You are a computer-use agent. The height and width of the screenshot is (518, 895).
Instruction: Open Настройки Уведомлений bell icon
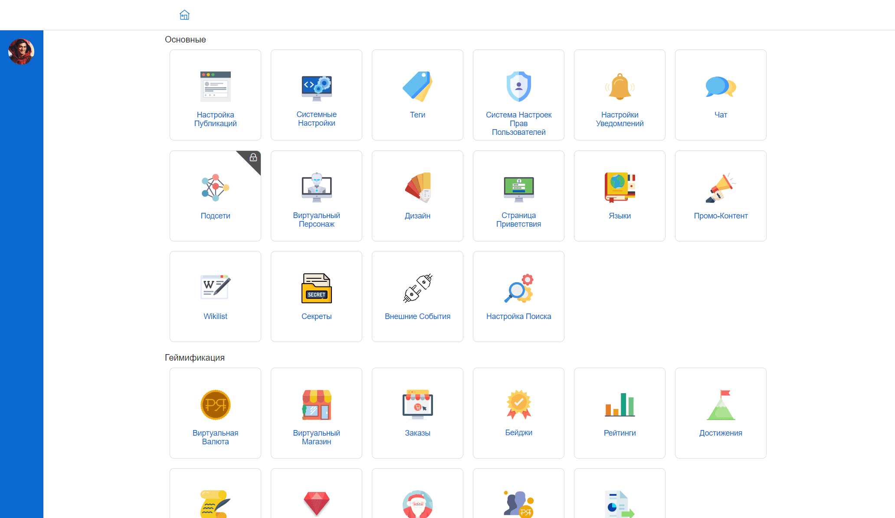coord(620,86)
